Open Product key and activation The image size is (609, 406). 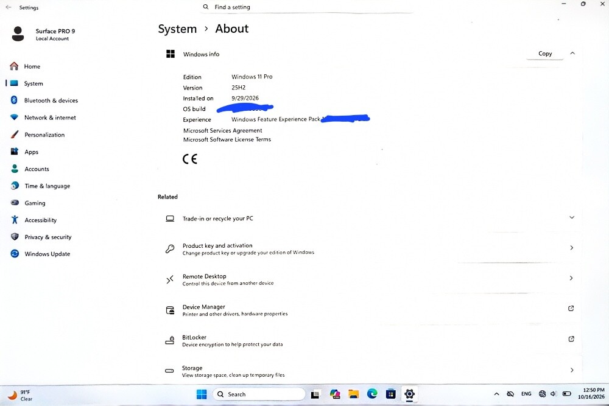(370, 248)
